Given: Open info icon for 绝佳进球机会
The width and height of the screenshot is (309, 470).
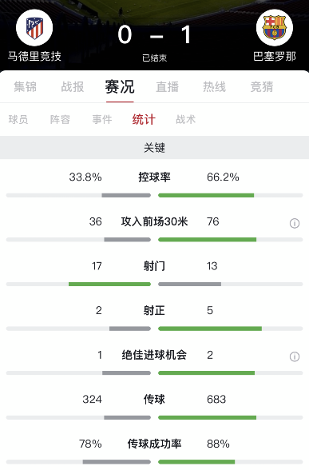Looking at the screenshot, I should pyautogui.click(x=295, y=356).
